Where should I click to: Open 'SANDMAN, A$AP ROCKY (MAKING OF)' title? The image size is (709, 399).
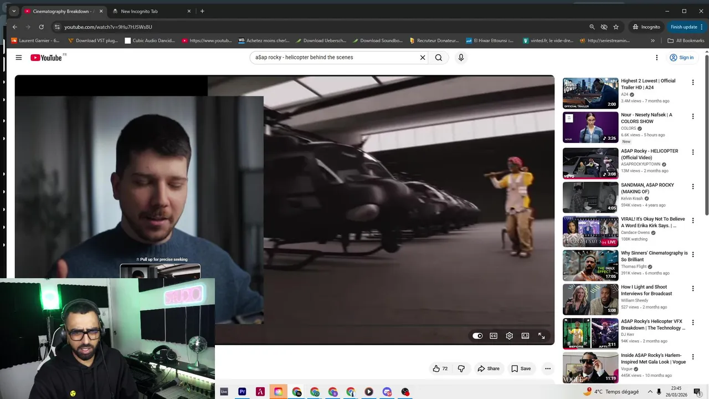(x=647, y=188)
